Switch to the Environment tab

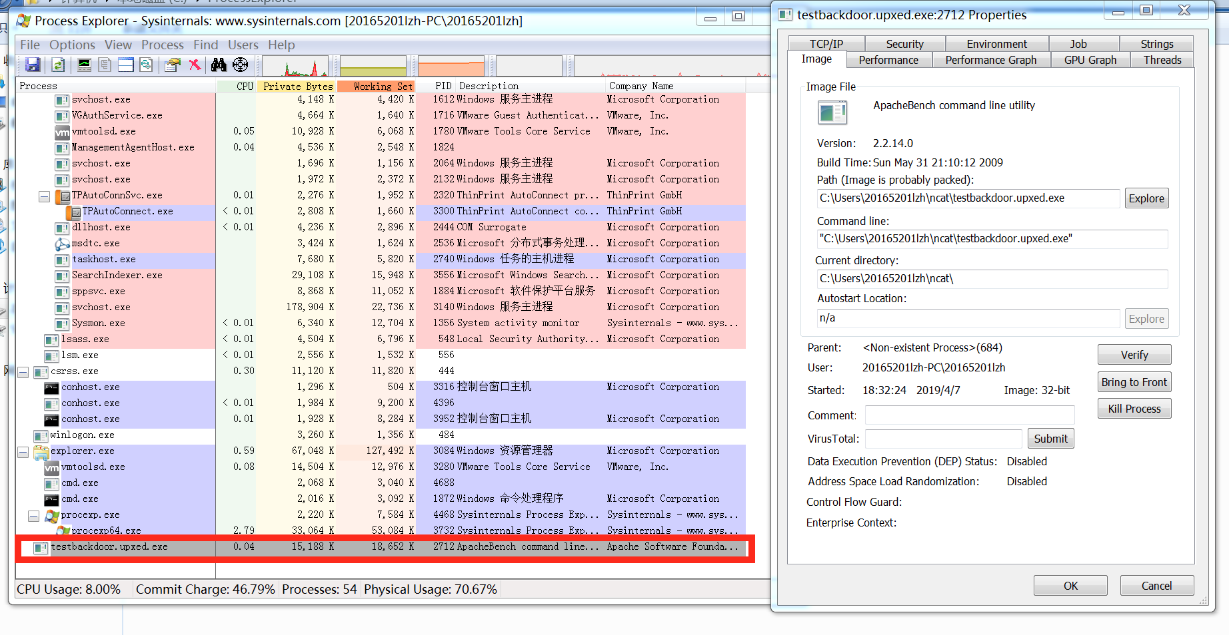[x=996, y=44]
